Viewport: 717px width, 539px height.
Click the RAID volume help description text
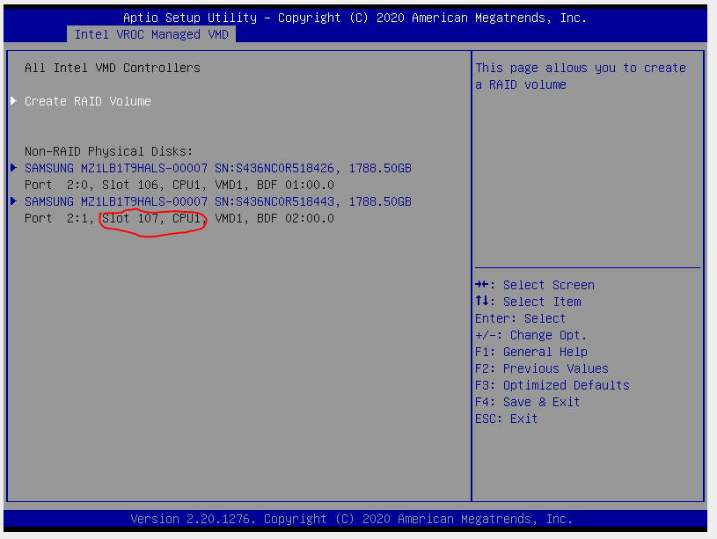click(580, 76)
